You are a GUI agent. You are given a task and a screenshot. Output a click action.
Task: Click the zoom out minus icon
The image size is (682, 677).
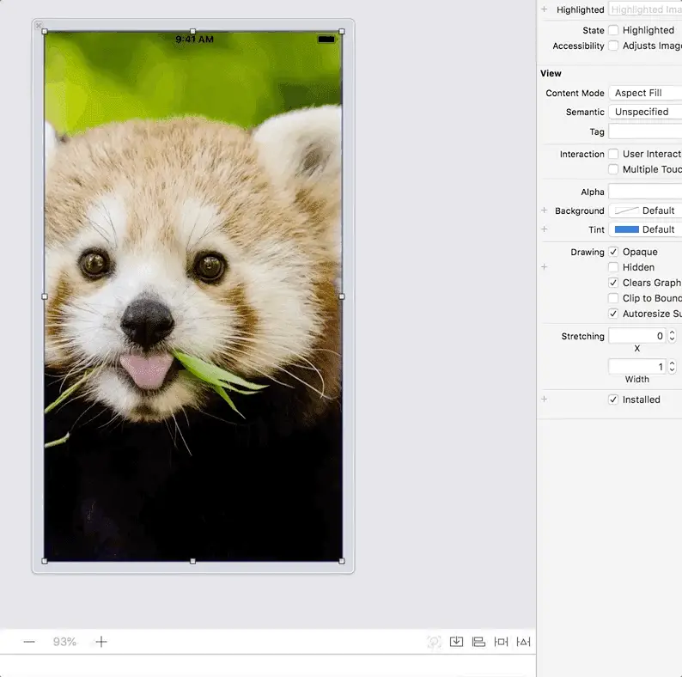pyautogui.click(x=29, y=642)
